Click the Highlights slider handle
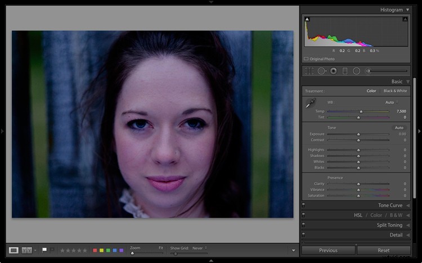Screen dimensions: 422x263 point(358,150)
